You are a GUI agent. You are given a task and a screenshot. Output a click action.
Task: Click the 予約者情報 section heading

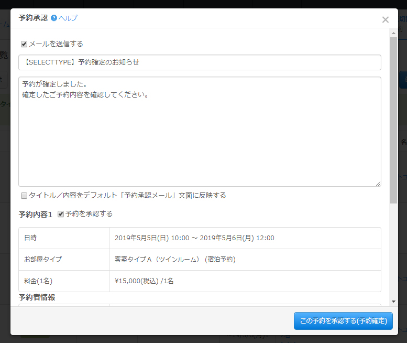coord(37,297)
